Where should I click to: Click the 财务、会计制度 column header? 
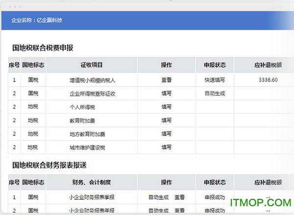click(92, 182)
